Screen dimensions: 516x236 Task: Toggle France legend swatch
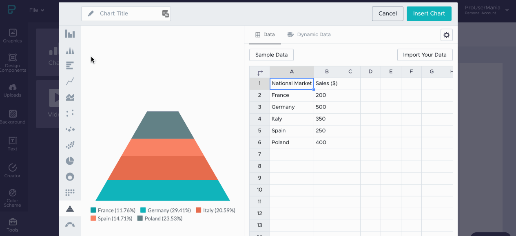(x=93, y=210)
